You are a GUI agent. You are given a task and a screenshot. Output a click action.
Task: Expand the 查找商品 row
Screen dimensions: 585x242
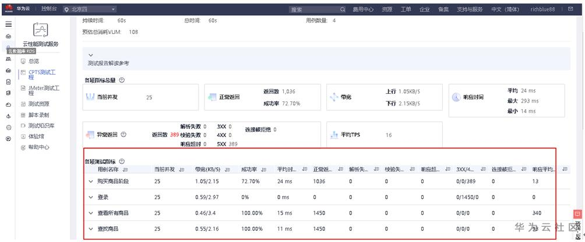[91, 229]
